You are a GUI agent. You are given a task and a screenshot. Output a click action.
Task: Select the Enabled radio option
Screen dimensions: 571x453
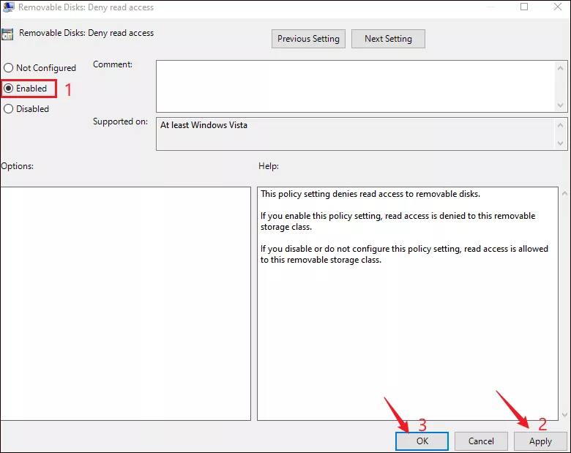click(26, 88)
